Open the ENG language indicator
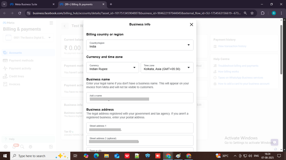286x160 pixels. 256,156
